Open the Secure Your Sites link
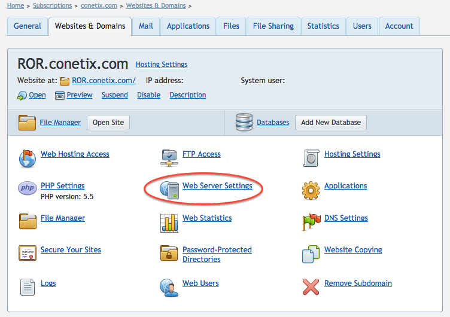Viewport: 450px width, 317px height. [x=71, y=250]
